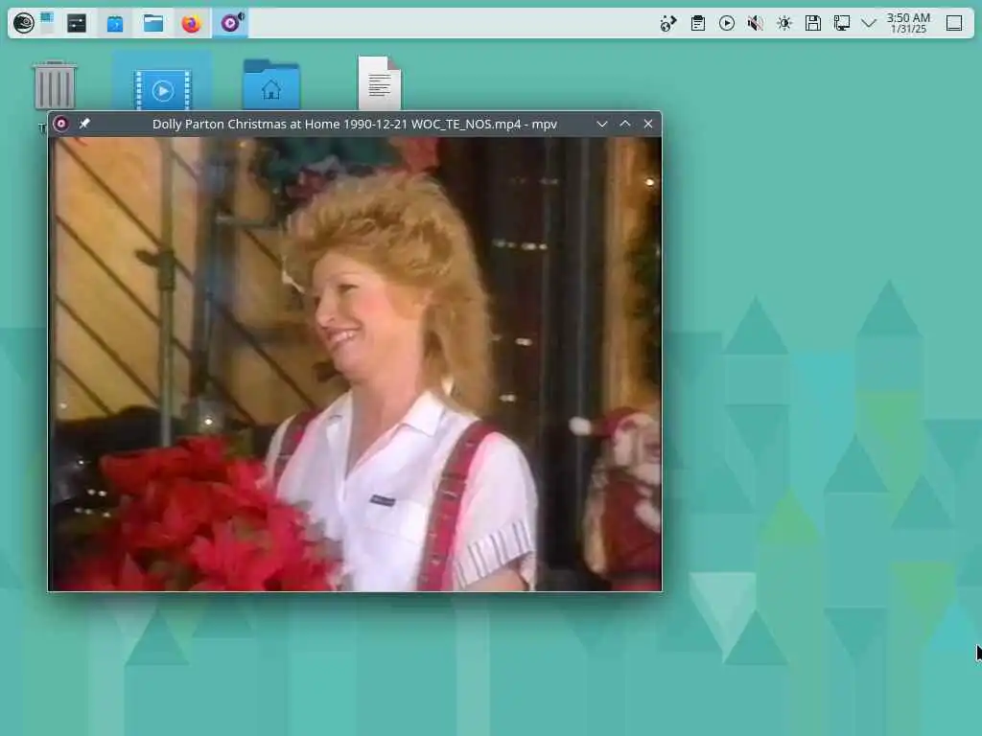Viewport: 982px width, 736px height.
Task: Open the openSUSE application launcher
Action: coord(24,23)
